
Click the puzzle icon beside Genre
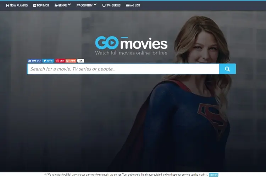point(56,5)
